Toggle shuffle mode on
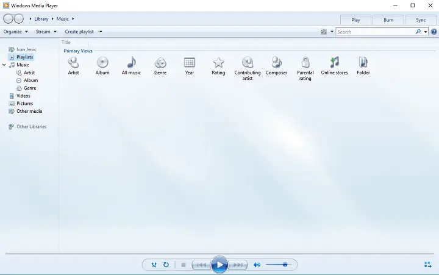Image resolution: width=439 pixels, height=275 pixels. (x=154, y=265)
